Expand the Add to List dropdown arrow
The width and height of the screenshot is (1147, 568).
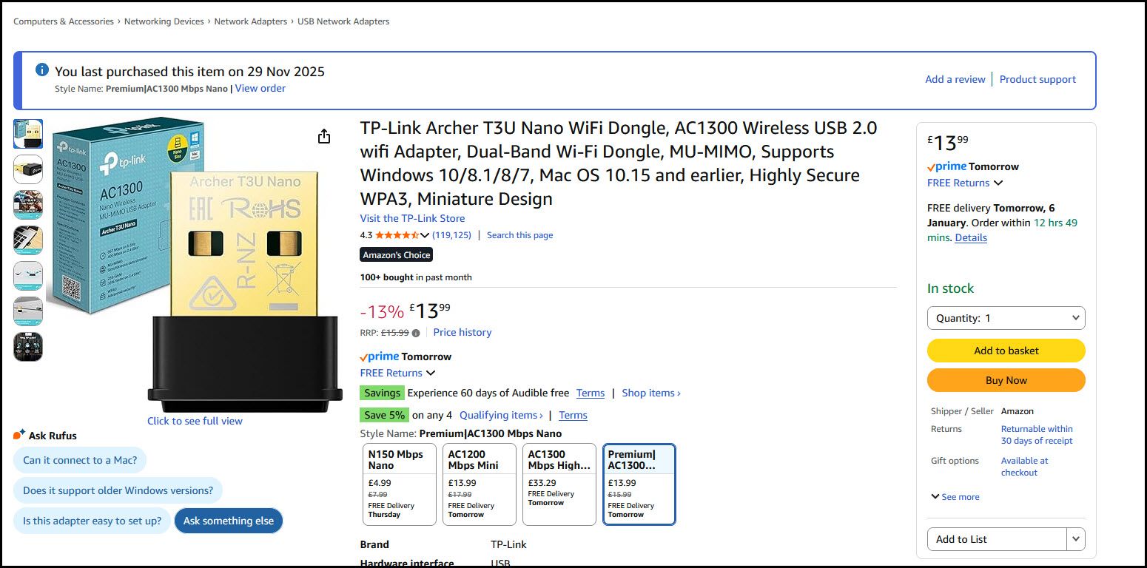pos(1076,539)
